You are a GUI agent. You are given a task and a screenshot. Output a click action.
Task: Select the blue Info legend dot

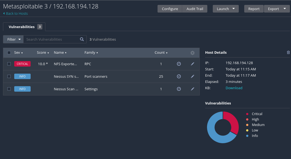(247, 136)
